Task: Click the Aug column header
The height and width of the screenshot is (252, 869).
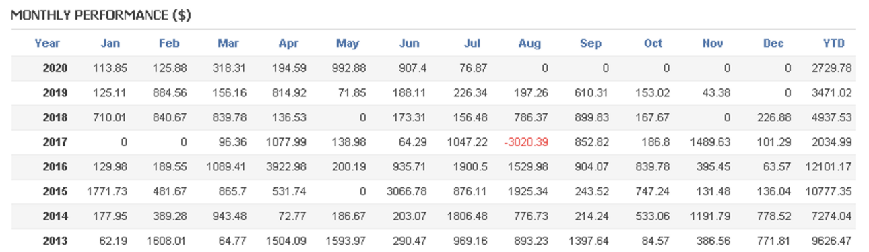Action: click(529, 44)
